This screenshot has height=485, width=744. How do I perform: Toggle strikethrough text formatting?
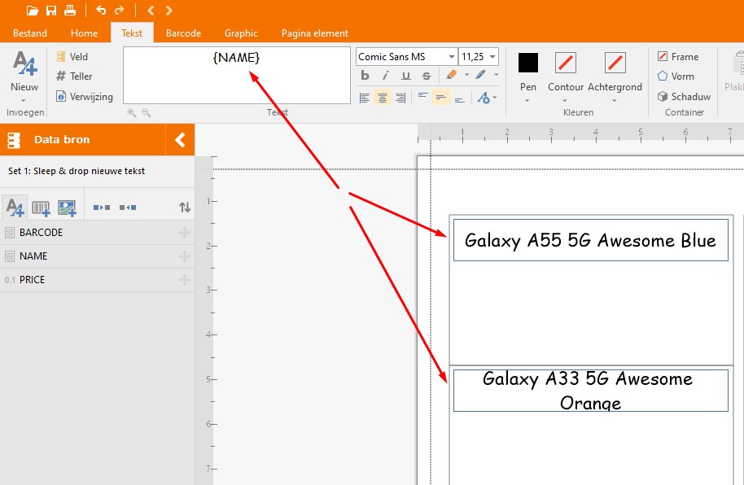click(426, 76)
